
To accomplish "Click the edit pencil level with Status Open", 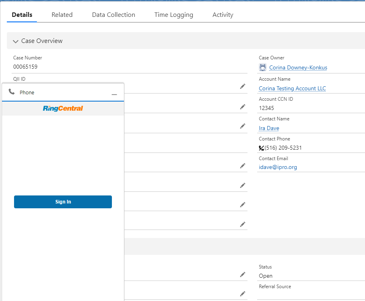I will click(243, 275).
